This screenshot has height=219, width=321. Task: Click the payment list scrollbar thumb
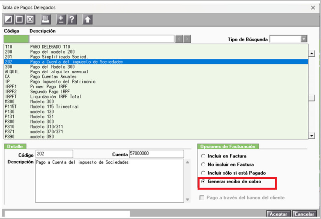(x=312, y=98)
